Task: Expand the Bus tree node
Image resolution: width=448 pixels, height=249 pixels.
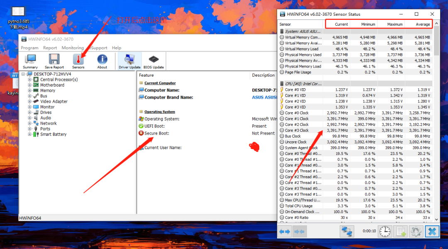Action: [x=29, y=96]
